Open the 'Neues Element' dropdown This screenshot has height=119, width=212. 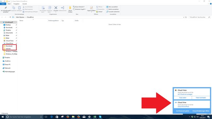tap(79, 7)
